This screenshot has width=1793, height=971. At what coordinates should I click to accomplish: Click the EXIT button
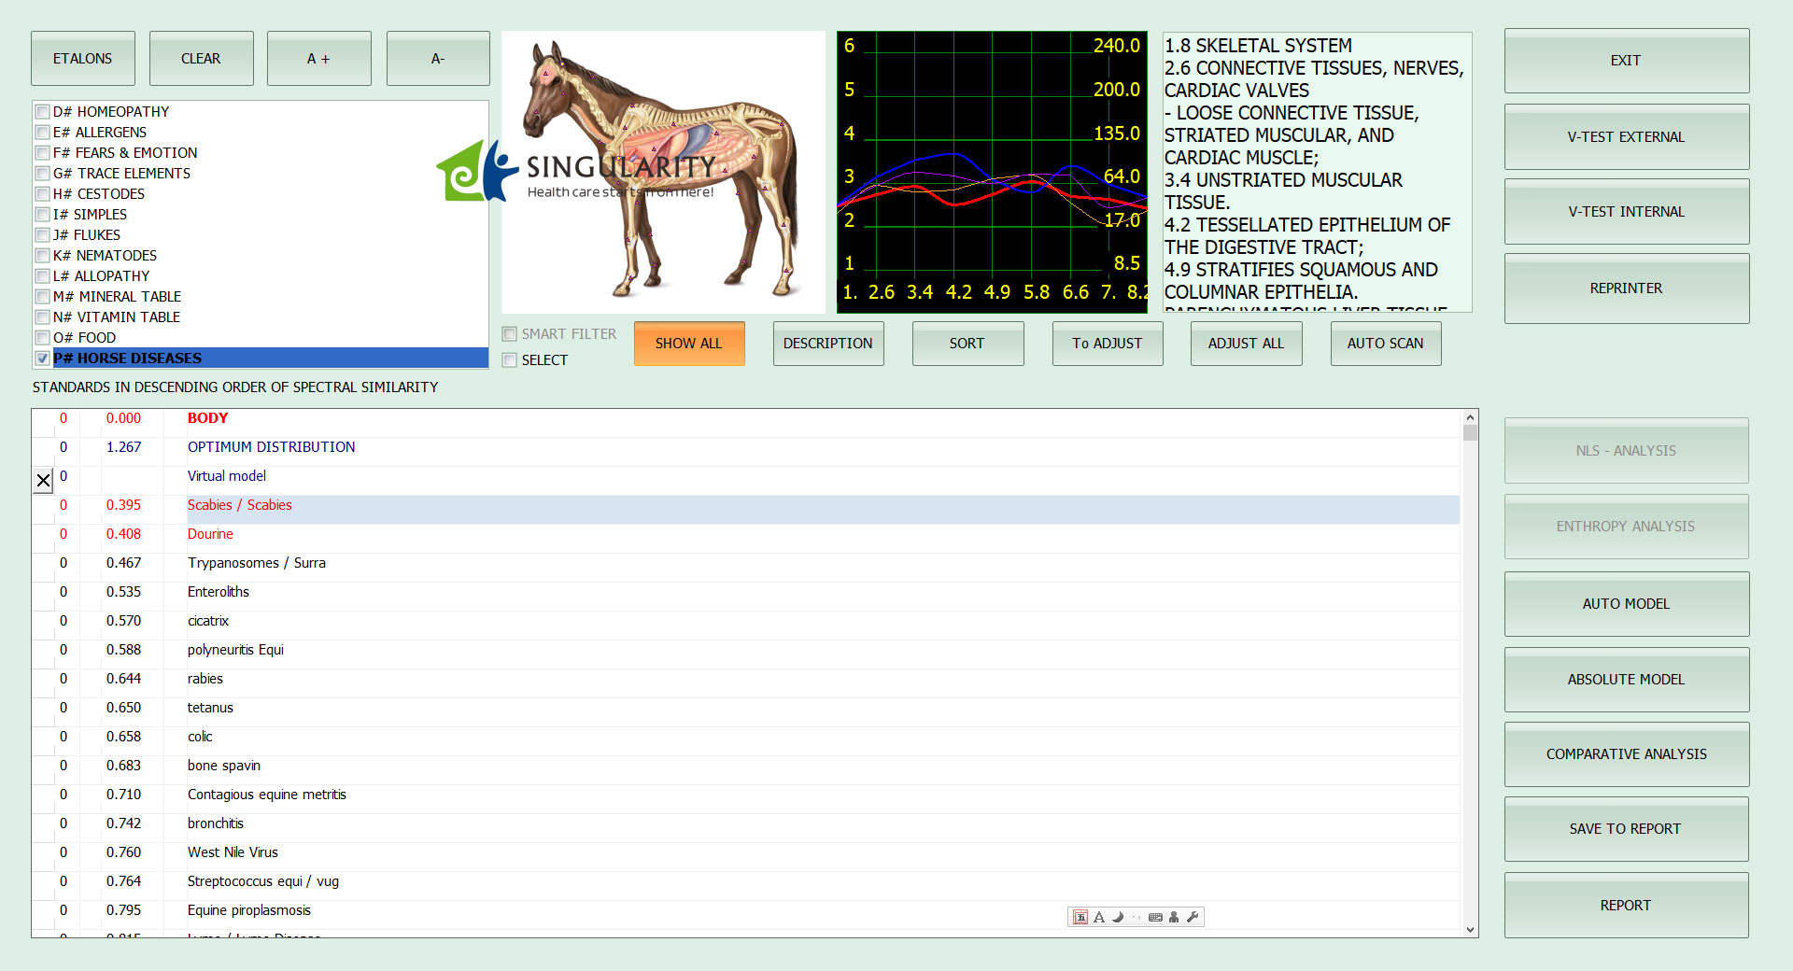click(x=1626, y=61)
